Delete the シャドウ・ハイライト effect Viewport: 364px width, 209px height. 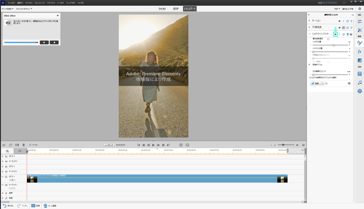point(347,34)
